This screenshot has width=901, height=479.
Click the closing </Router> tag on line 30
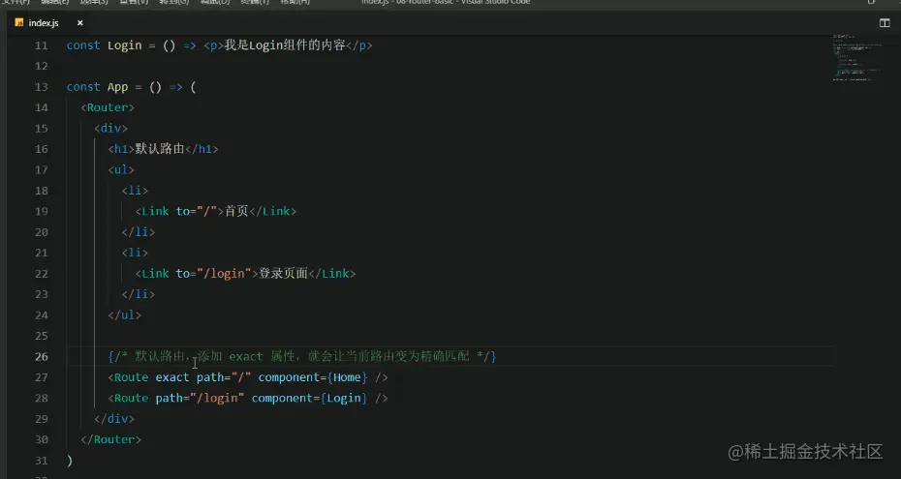click(x=110, y=439)
